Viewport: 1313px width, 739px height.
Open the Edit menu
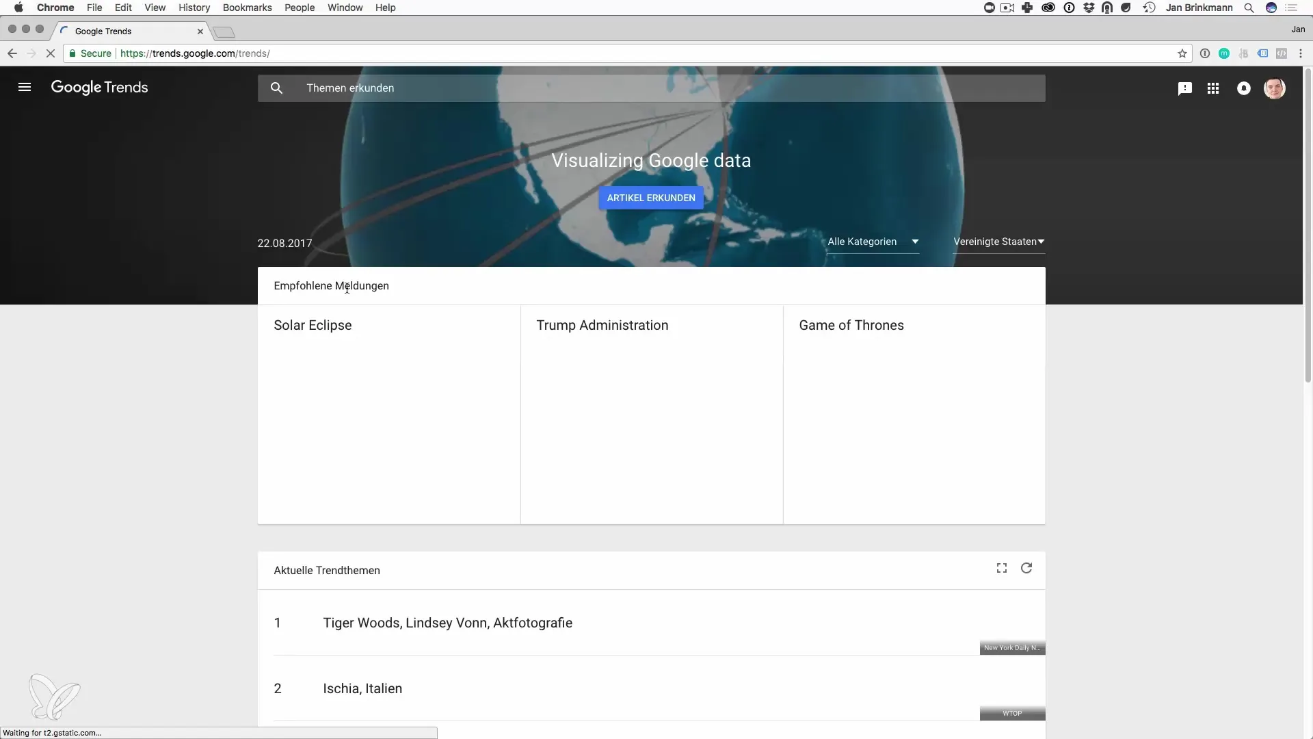click(123, 8)
